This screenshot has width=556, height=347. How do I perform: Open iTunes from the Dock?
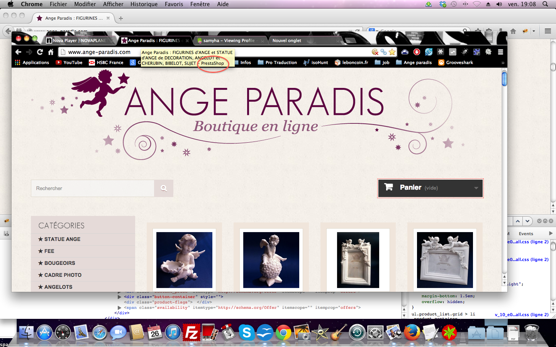tap(173, 332)
